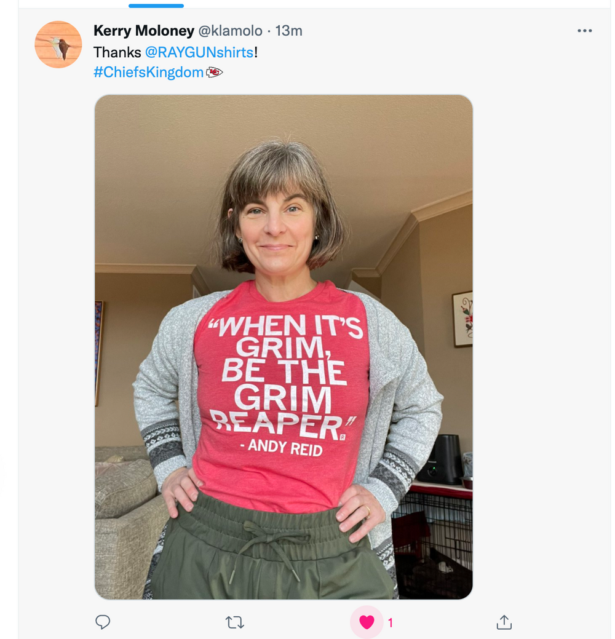Unlike the tweet with the pink heart

pyautogui.click(x=367, y=622)
